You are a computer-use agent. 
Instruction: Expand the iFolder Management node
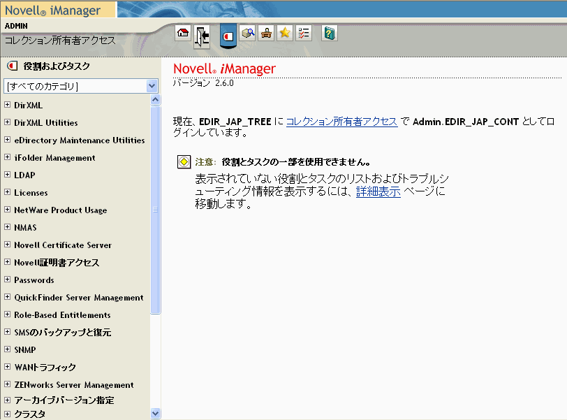[x=7, y=157]
